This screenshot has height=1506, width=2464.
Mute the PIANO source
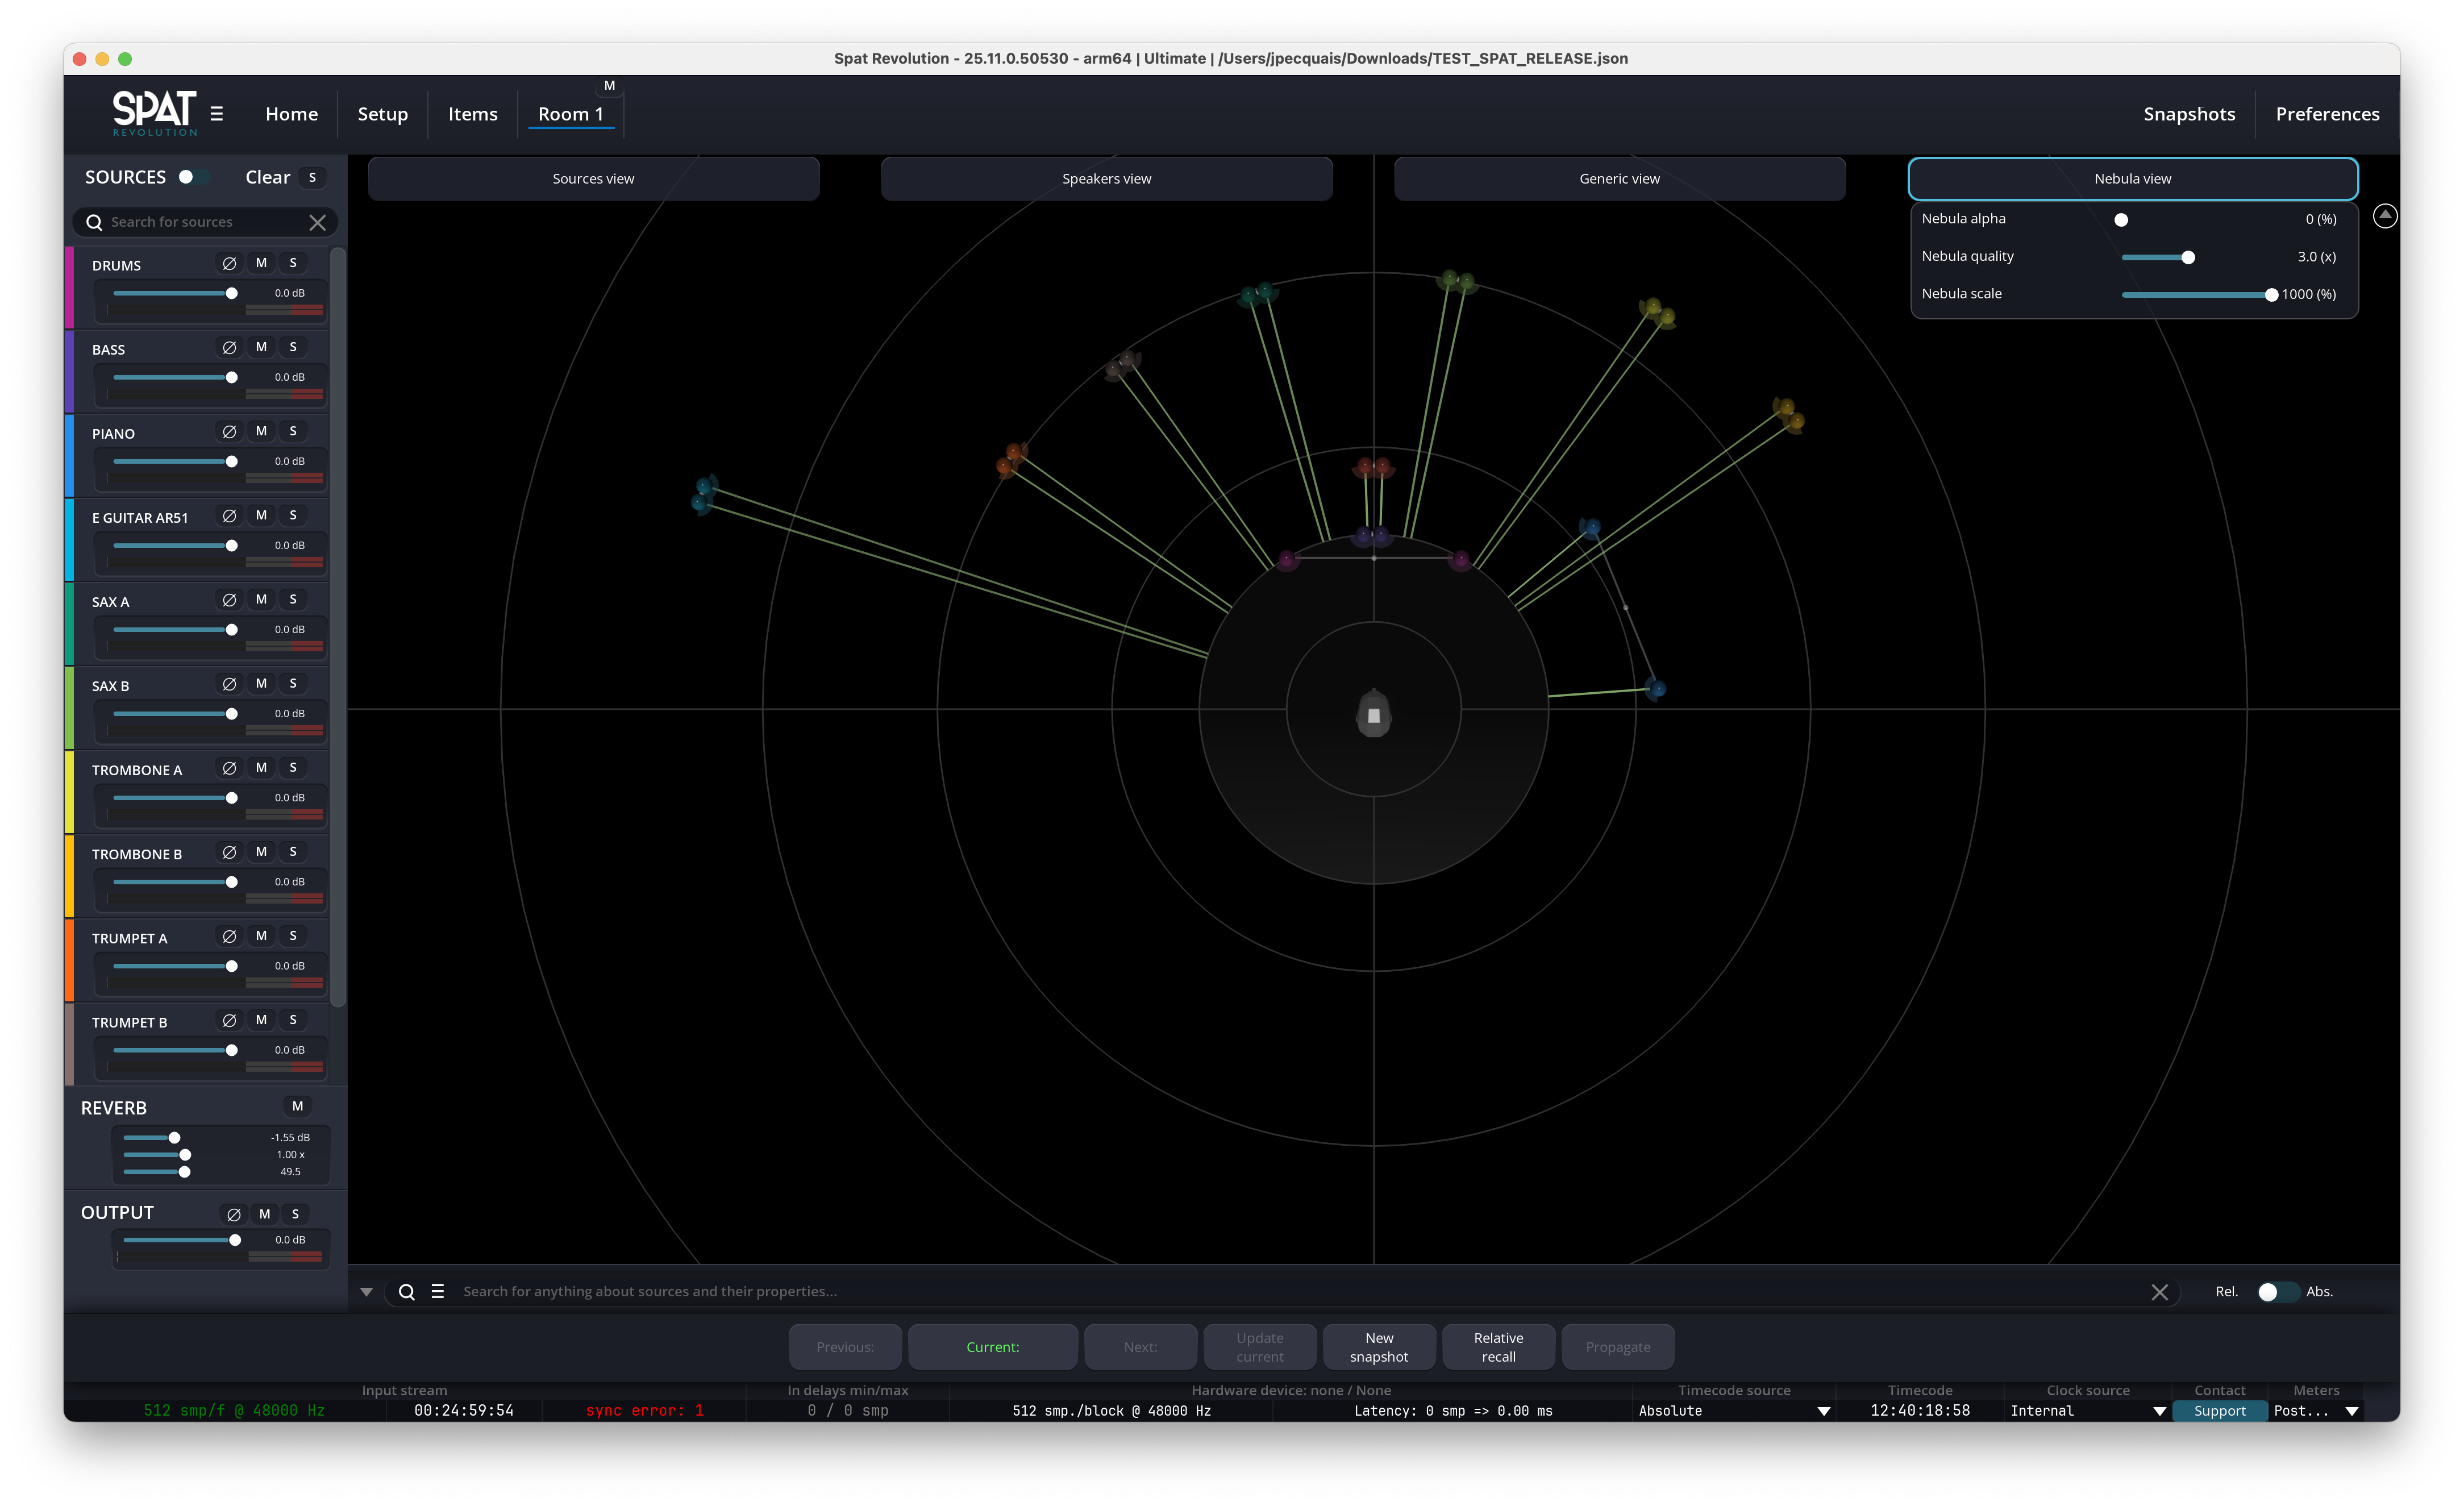[261, 431]
